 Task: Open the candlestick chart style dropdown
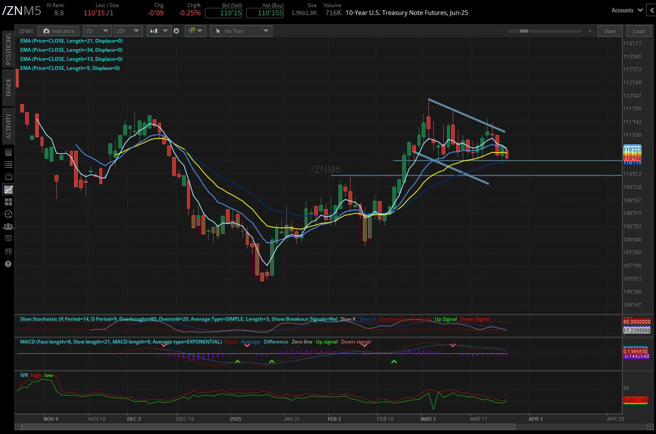coord(159,31)
